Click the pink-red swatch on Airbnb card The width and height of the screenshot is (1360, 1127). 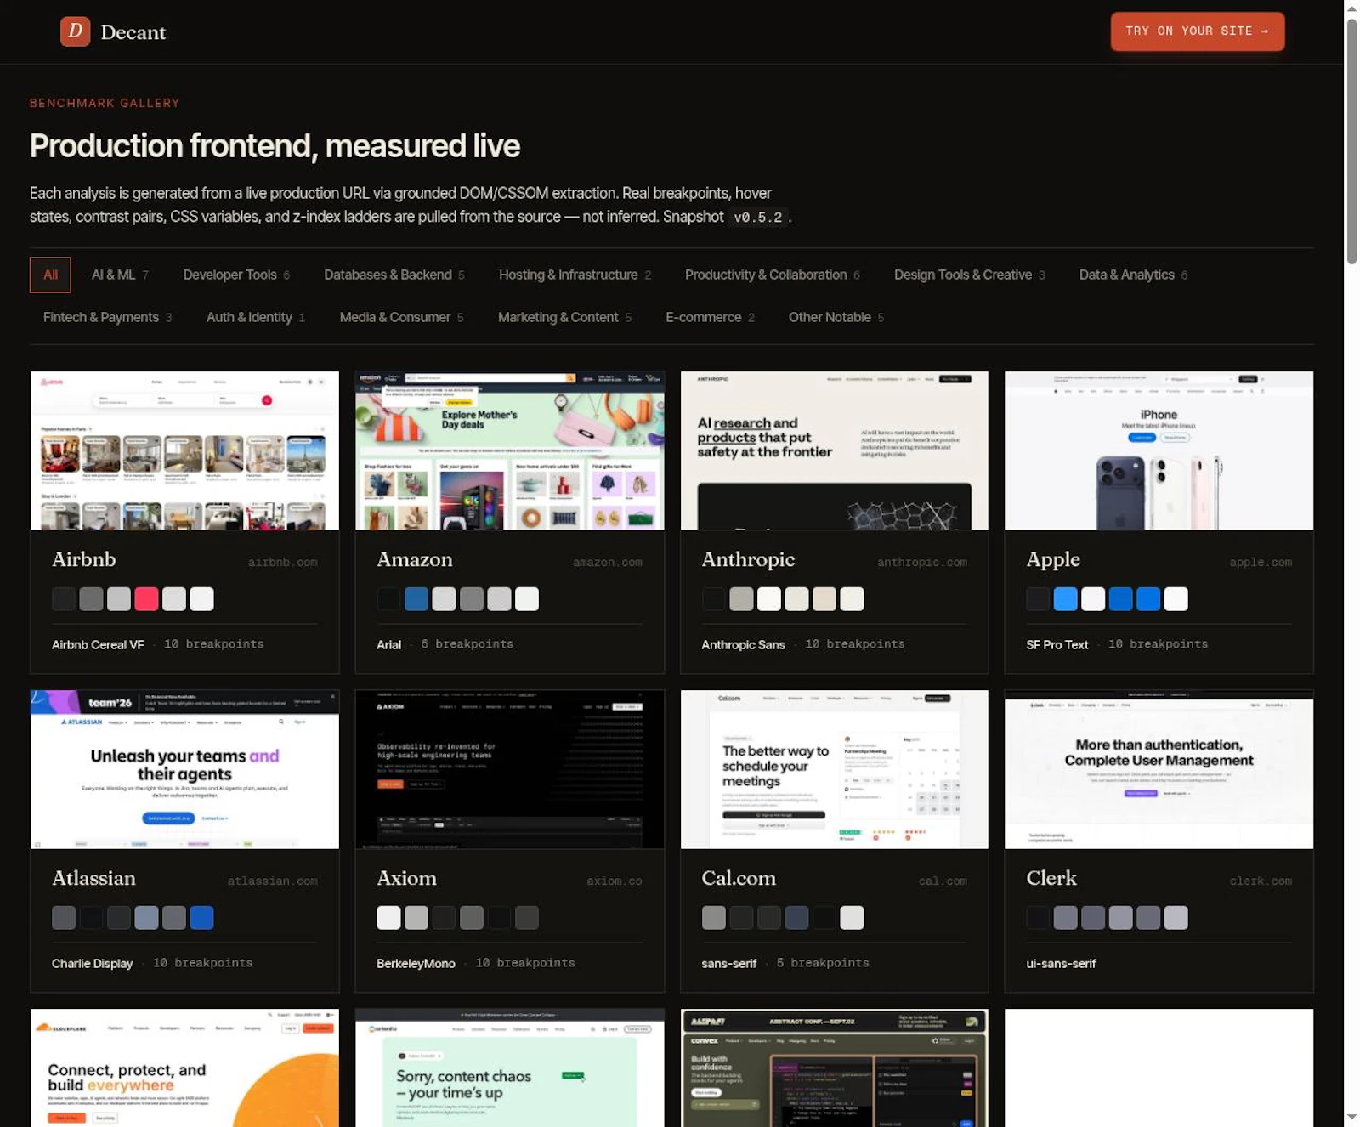(x=146, y=599)
